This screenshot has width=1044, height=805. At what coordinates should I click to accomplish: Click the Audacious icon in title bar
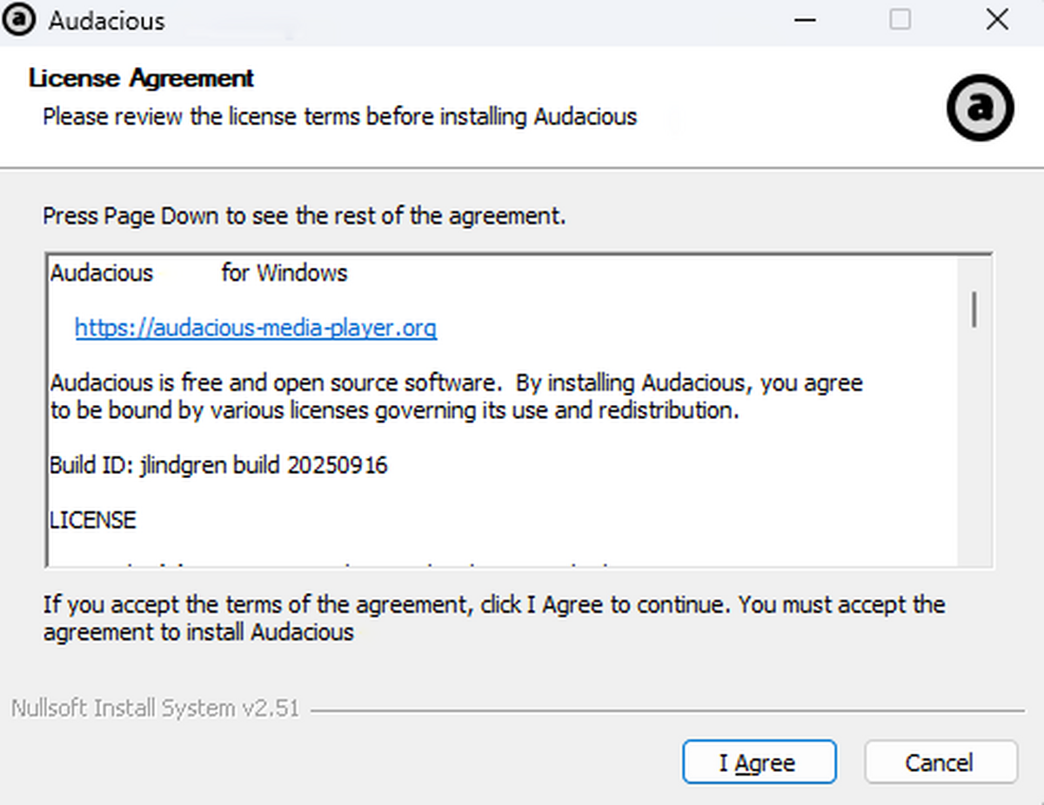pos(19,19)
